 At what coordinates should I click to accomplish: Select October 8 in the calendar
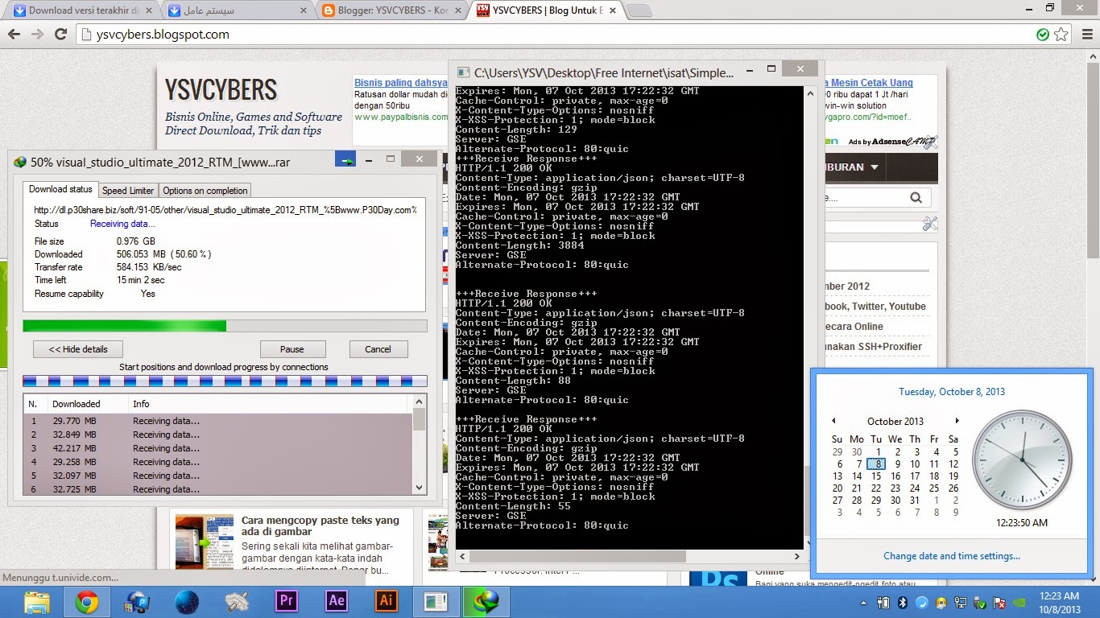click(876, 463)
